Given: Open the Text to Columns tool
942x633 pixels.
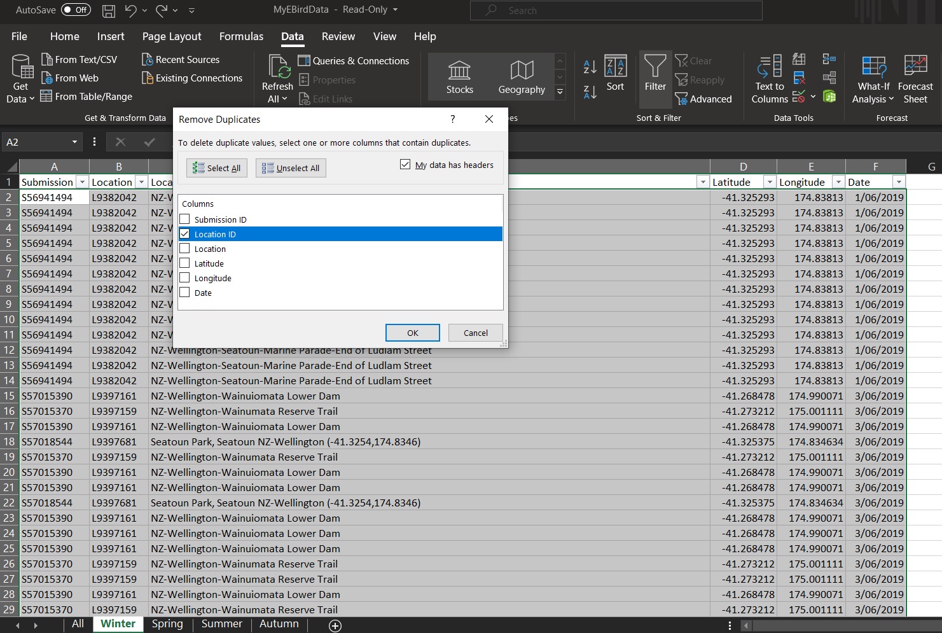Looking at the screenshot, I should pyautogui.click(x=770, y=67).
